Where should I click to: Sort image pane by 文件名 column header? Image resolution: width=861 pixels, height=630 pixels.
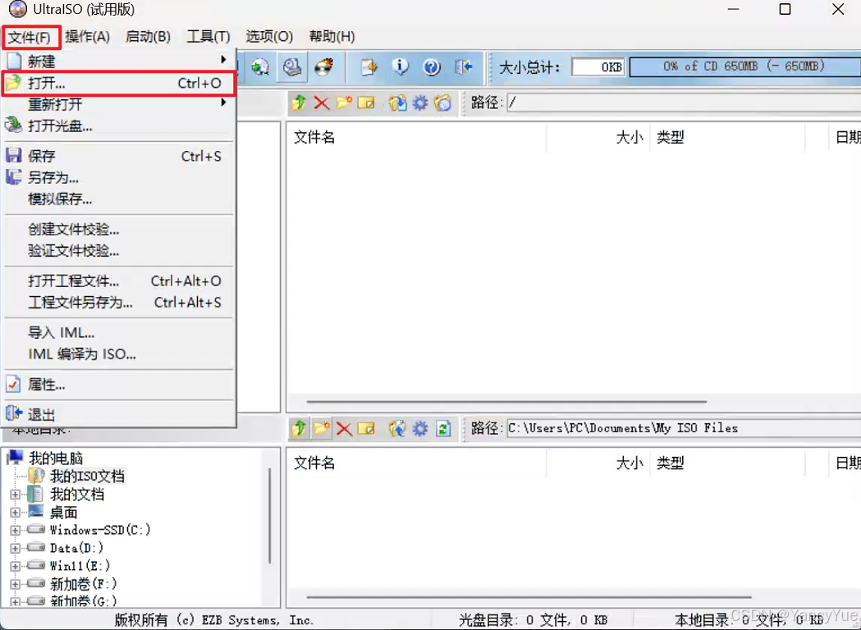417,137
